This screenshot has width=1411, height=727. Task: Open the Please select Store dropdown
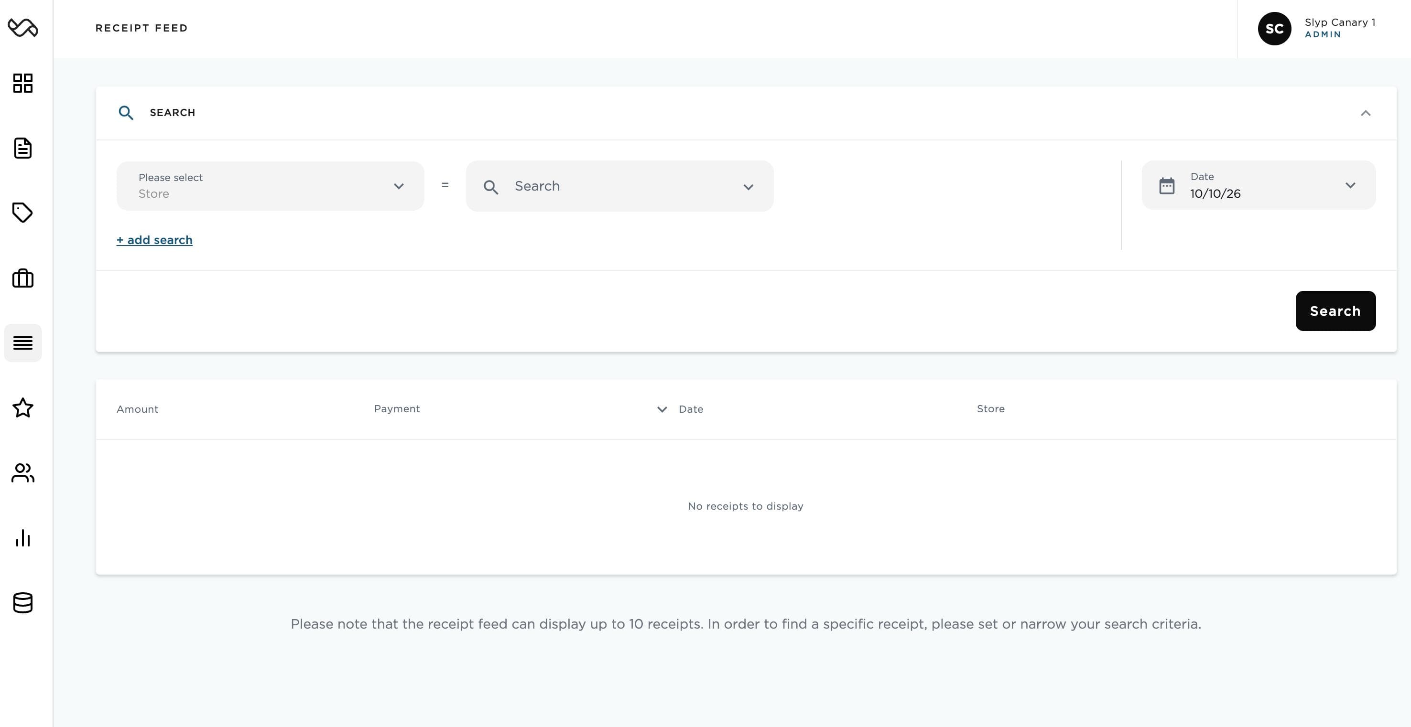[x=271, y=186]
